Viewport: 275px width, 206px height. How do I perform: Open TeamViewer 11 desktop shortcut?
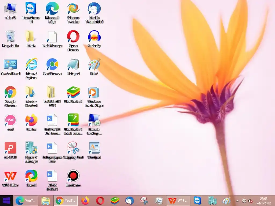31,13
